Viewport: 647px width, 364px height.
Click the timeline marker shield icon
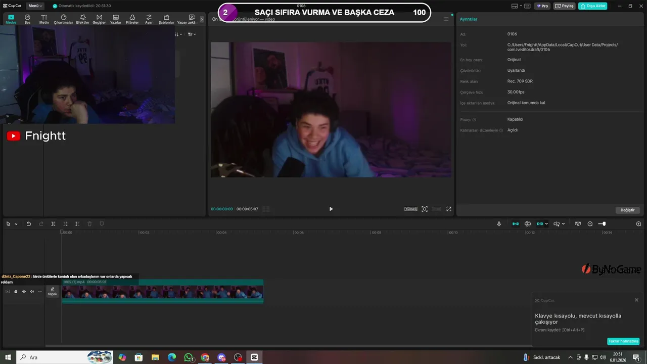click(102, 224)
